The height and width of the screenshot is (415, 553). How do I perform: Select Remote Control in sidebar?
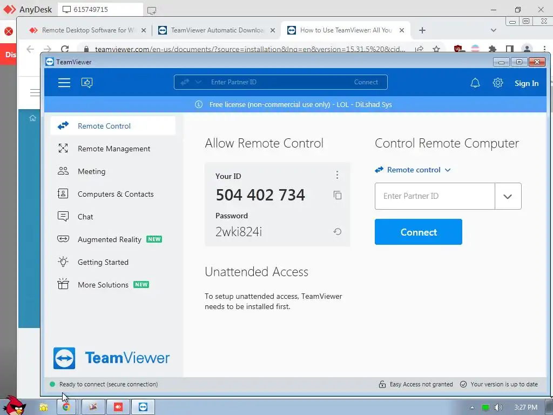113,126
